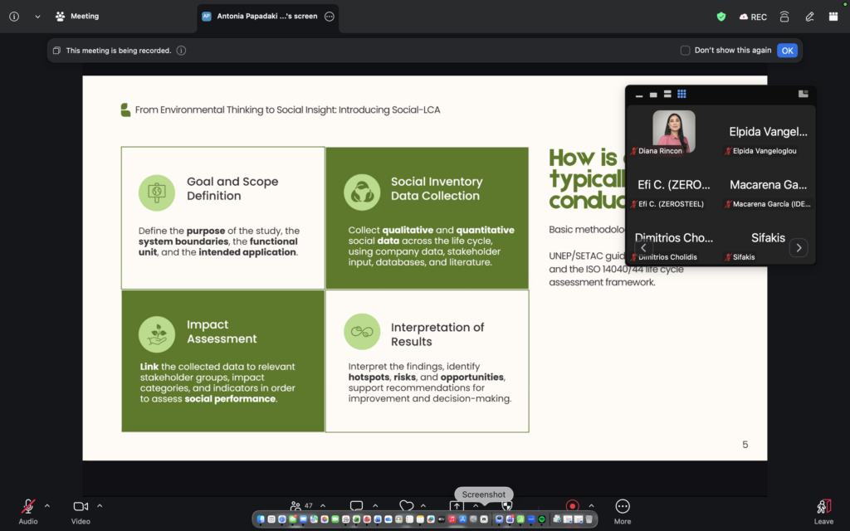Open Reactions heart icon
Screen dimensions: 850x531
coord(406,506)
